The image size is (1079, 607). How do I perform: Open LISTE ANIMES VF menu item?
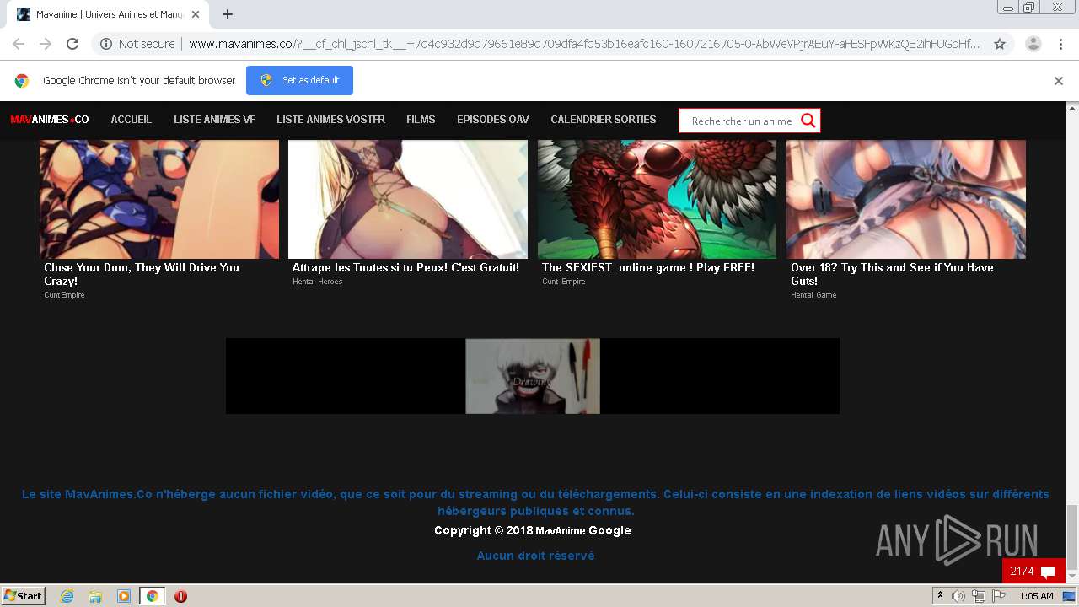tap(214, 120)
